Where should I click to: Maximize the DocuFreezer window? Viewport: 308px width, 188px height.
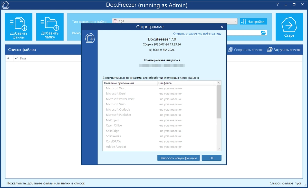294,5
